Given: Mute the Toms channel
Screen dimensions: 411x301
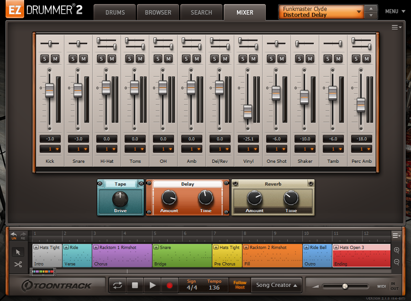Looking at the screenshot, I should point(140,59).
